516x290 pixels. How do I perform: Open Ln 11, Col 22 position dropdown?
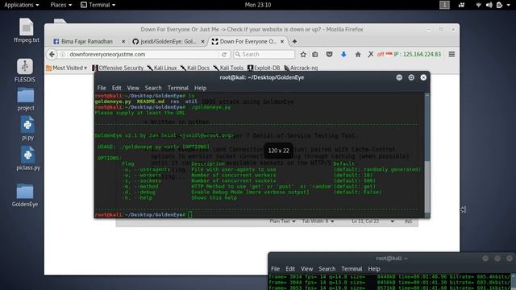(x=372, y=222)
